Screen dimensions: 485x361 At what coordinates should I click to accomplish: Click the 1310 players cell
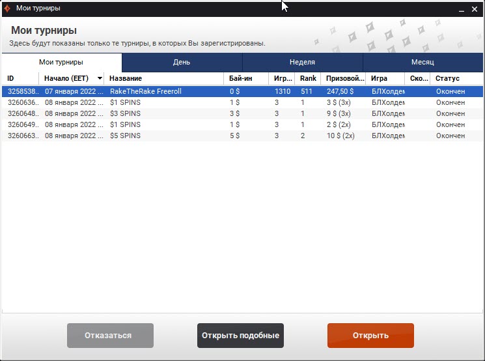pyautogui.click(x=283, y=92)
